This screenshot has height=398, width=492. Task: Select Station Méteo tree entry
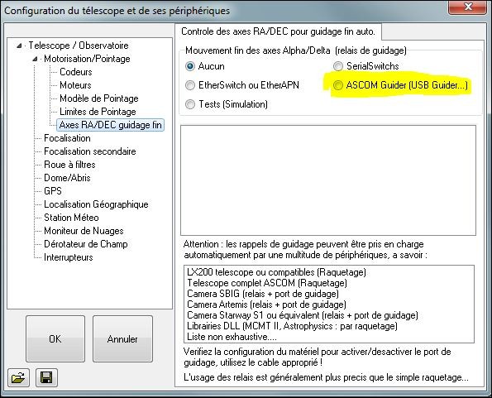click(x=71, y=218)
